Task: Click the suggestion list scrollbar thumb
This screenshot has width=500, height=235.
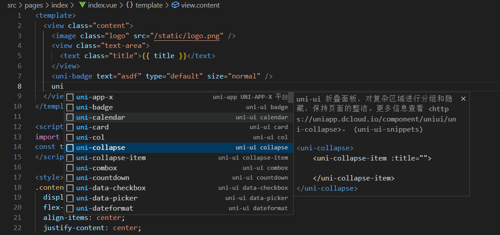Action: click(x=291, y=97)
